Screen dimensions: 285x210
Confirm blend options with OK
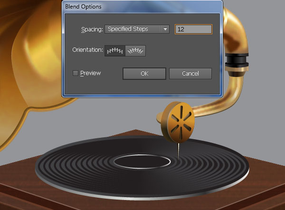[x=144, y=74]
